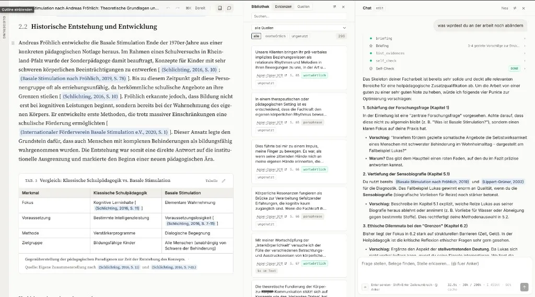
Task: Swap the Bibliothek panel side icon
Action: point(334,7)
